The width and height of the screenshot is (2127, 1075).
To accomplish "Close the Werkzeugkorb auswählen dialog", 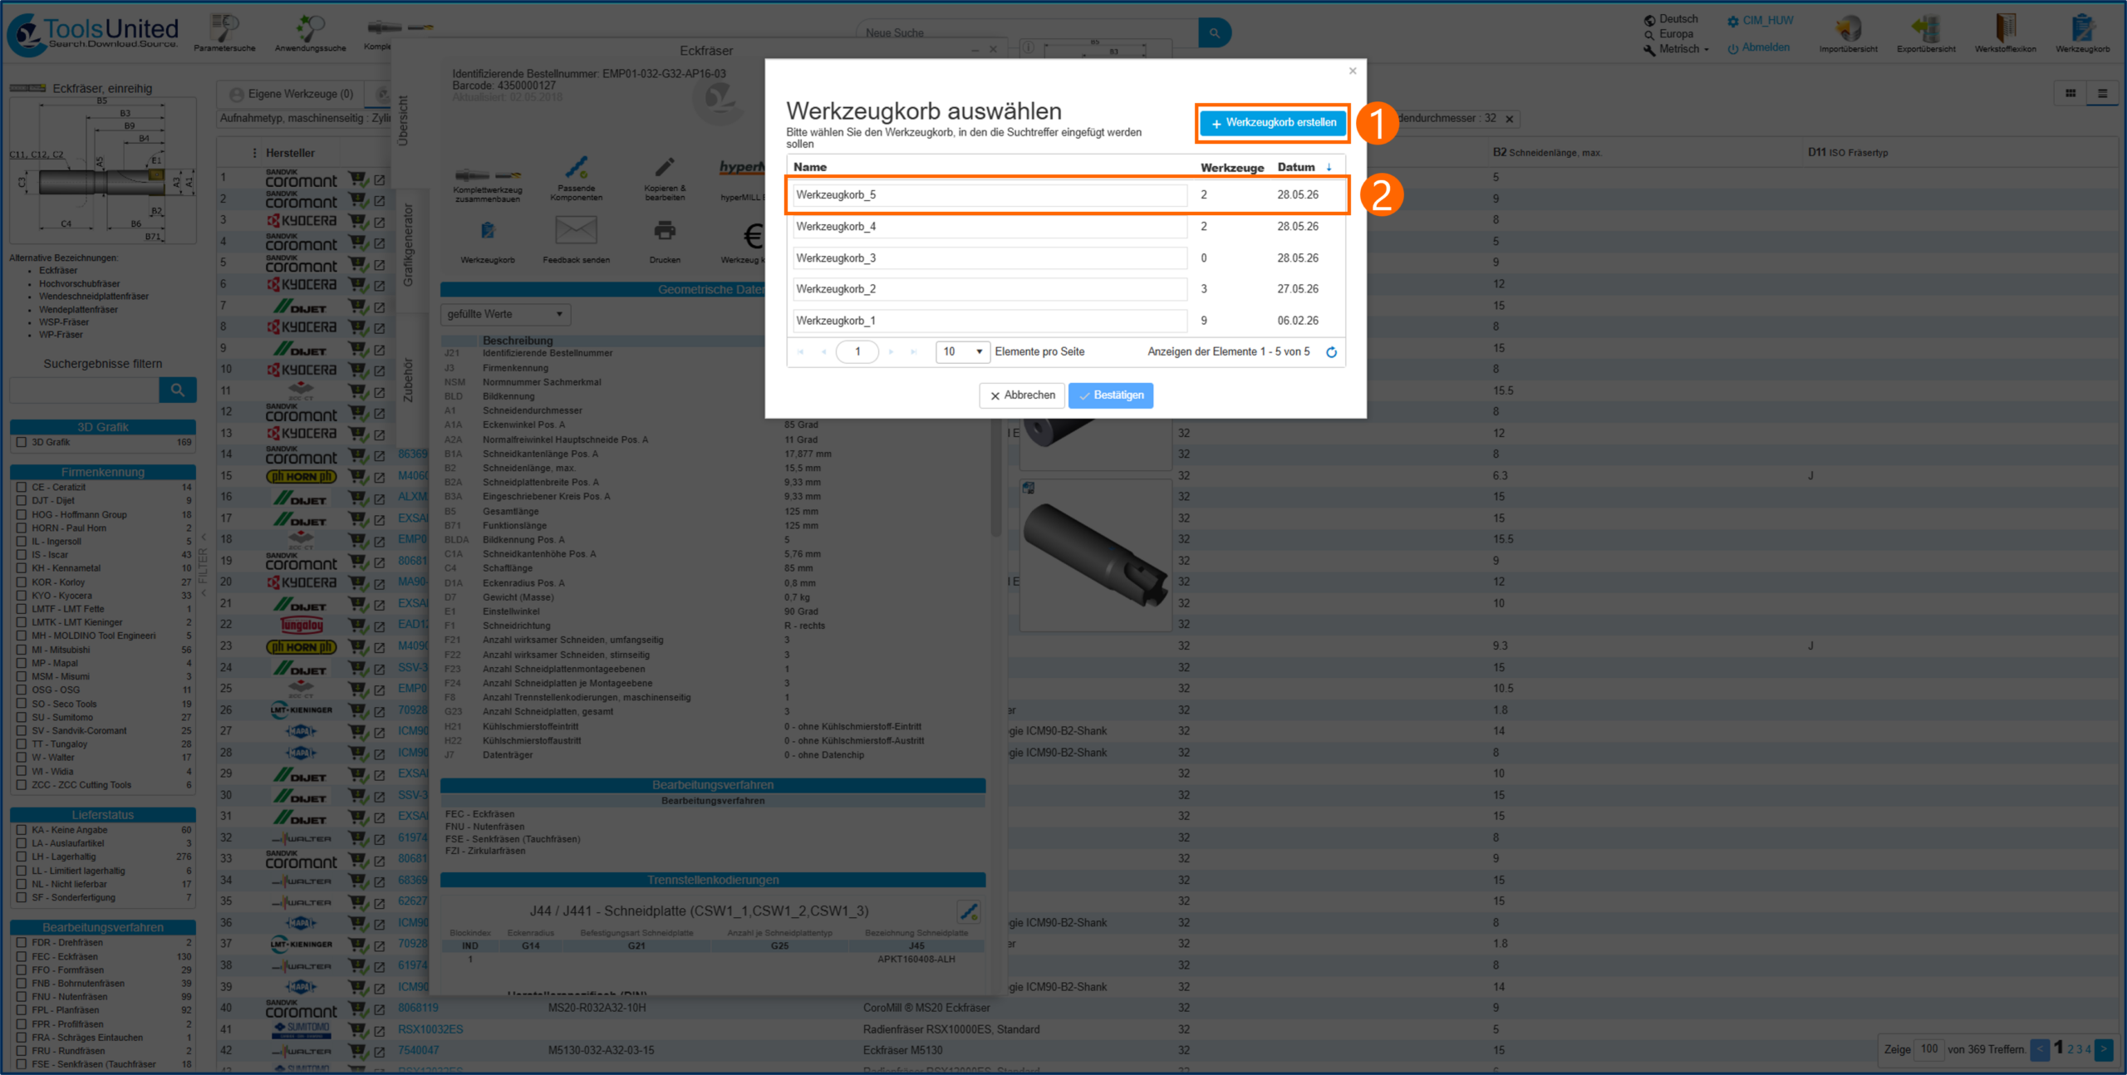I will (1353, 71).
